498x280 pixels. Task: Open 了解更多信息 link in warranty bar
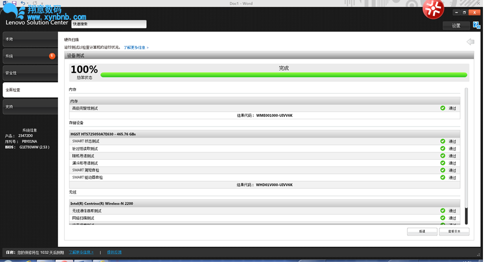pyautogui.click(x=81, y=253)
